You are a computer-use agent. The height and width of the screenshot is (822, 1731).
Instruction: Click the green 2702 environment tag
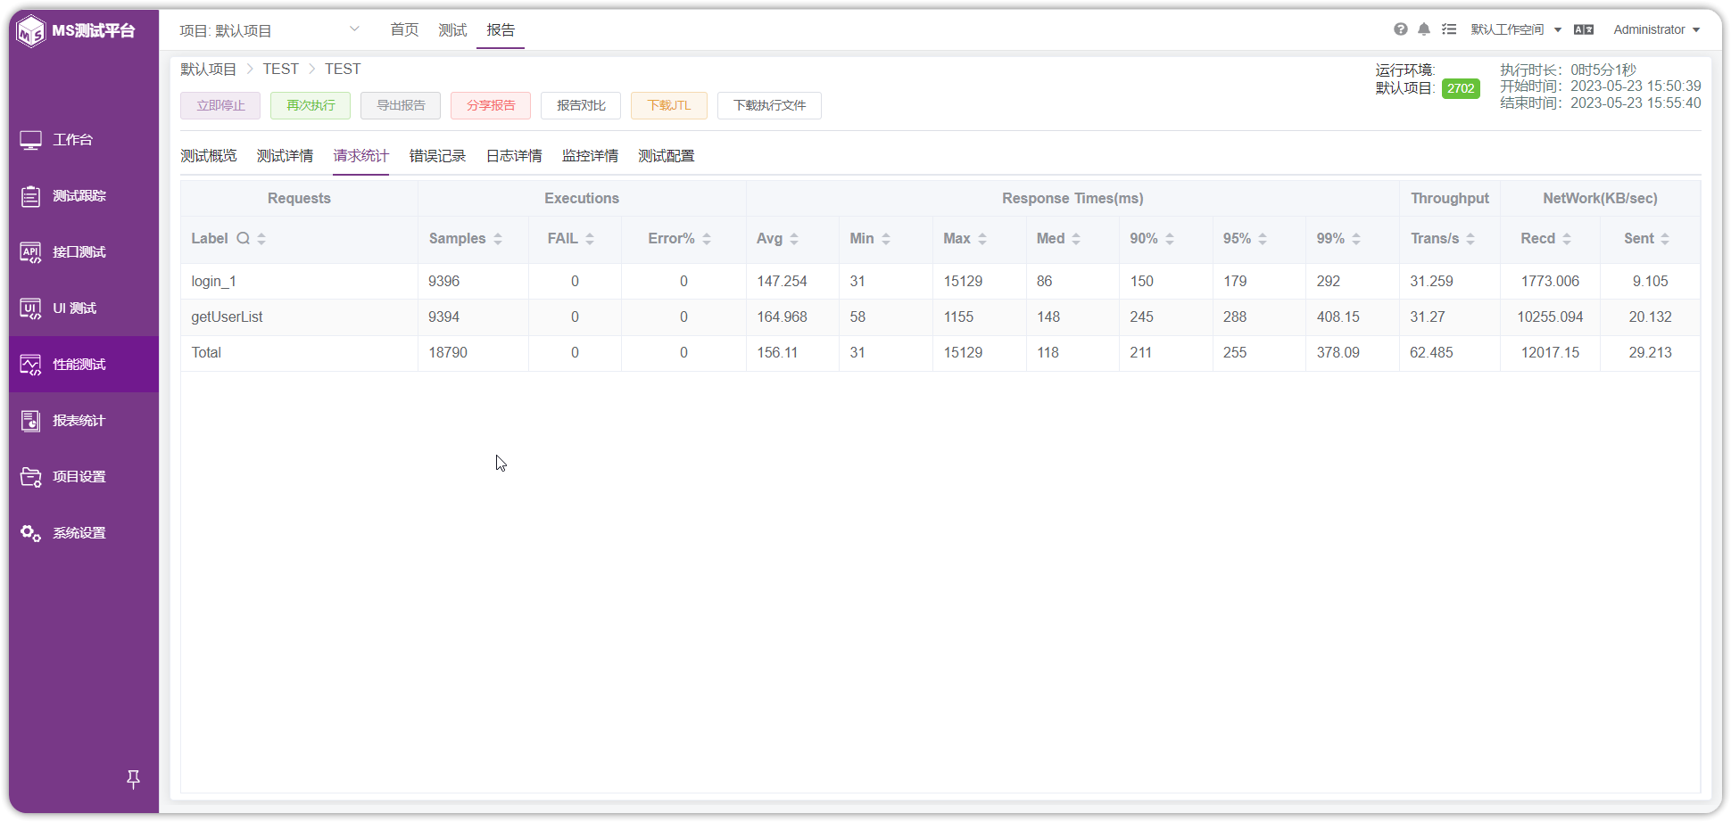click(x=1461, y=88)
